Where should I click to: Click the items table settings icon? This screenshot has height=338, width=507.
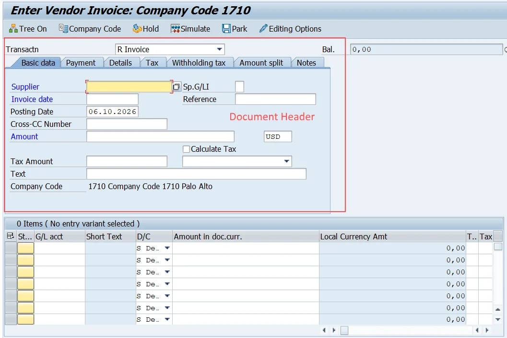[x=11, y=237]
